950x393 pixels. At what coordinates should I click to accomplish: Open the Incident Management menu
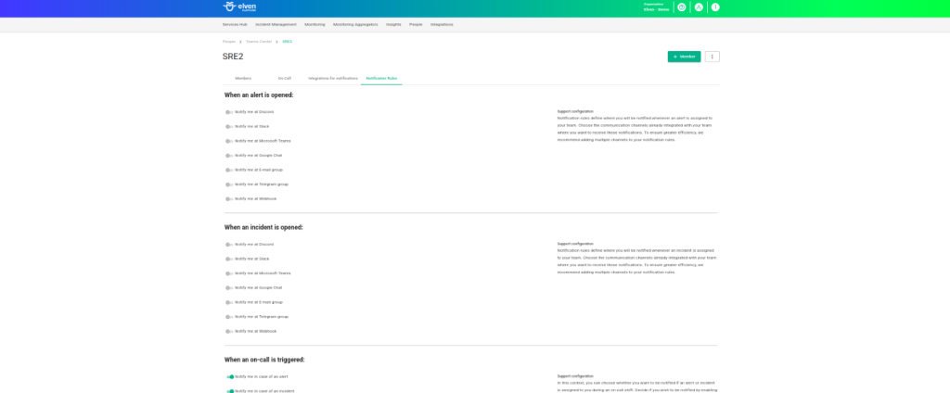[x=276, y=24]
